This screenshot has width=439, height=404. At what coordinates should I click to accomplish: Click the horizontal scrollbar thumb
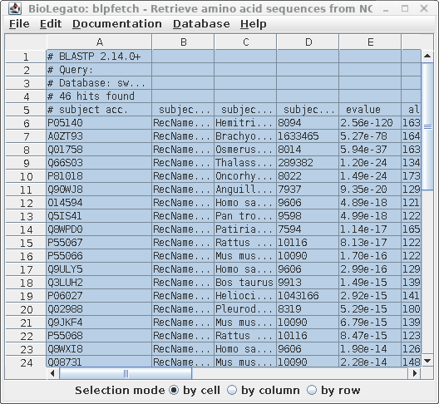click(126, 373)
